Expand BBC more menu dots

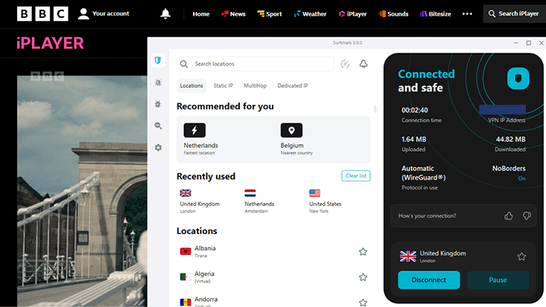click(467, 14)
